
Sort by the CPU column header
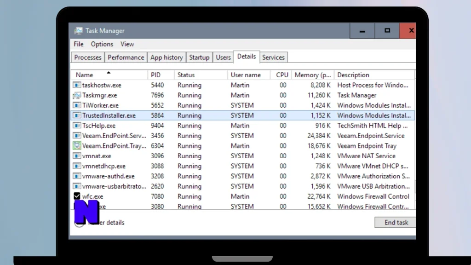(x=281, y=75)
